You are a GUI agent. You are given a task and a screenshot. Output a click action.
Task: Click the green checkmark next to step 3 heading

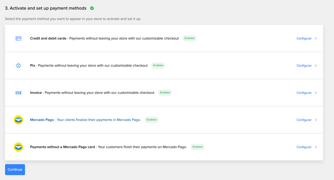click(x=92, y=8)
